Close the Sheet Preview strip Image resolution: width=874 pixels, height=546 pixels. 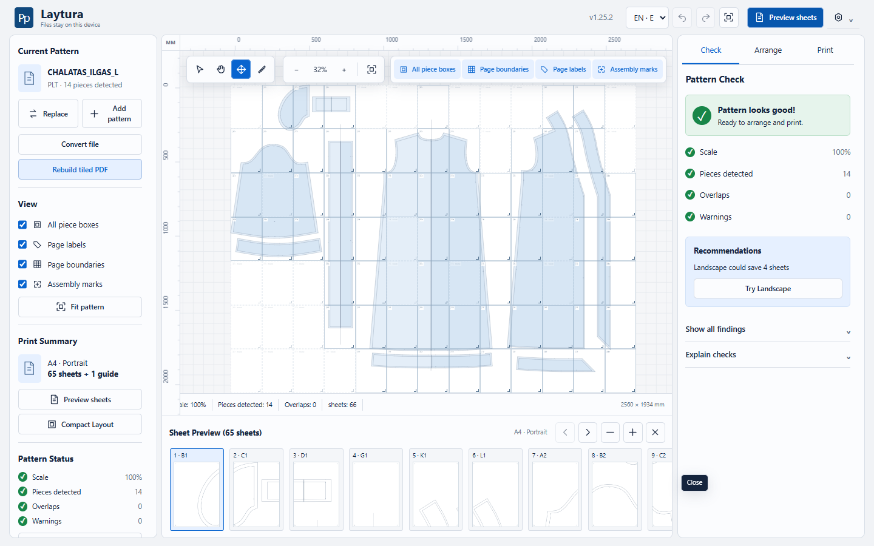click(655, 433)
